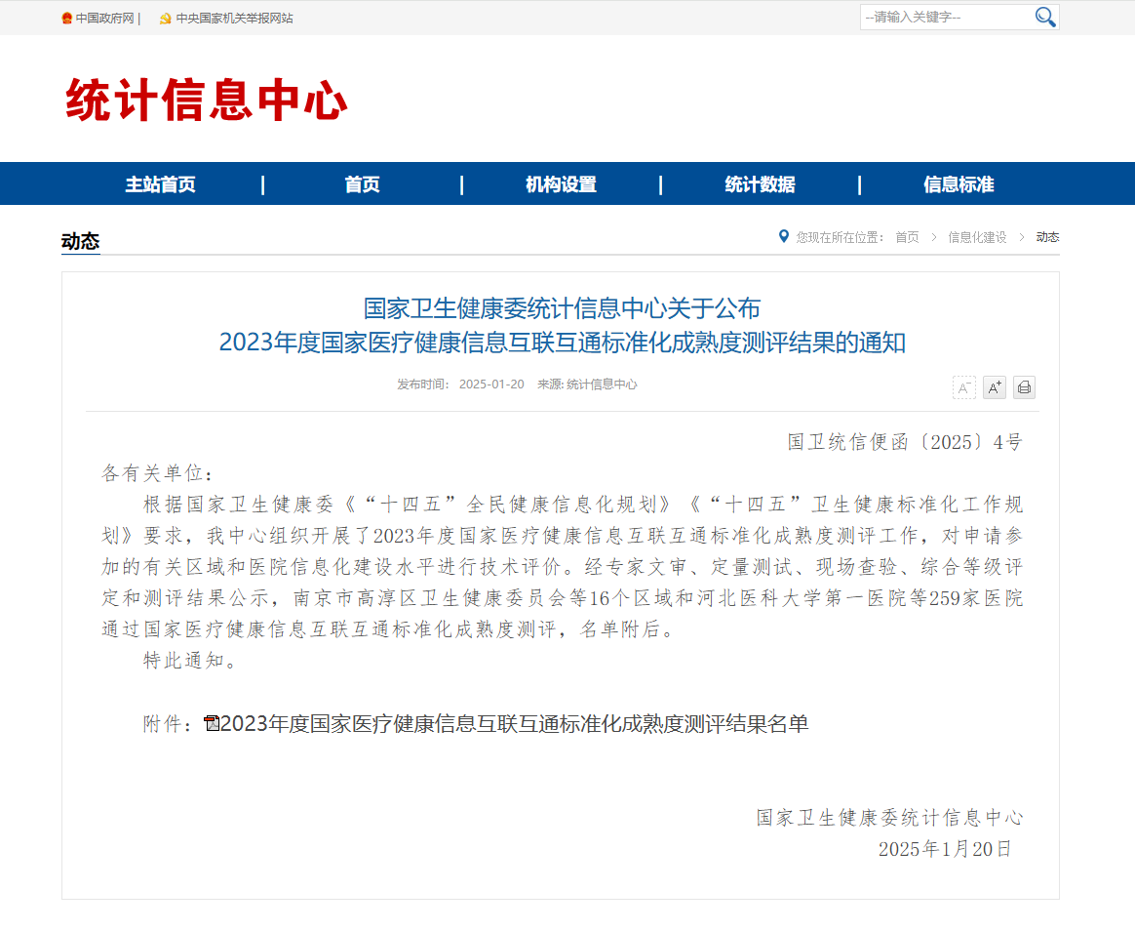Click the national emblem icon
Image resolution: width=1135 pixels, height=931 pixels.
pos(66,19)
